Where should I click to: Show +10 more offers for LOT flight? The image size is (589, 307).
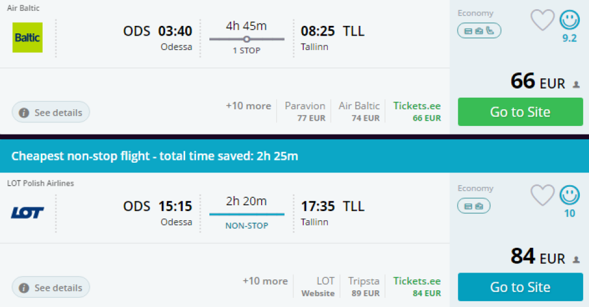[265, 281]
